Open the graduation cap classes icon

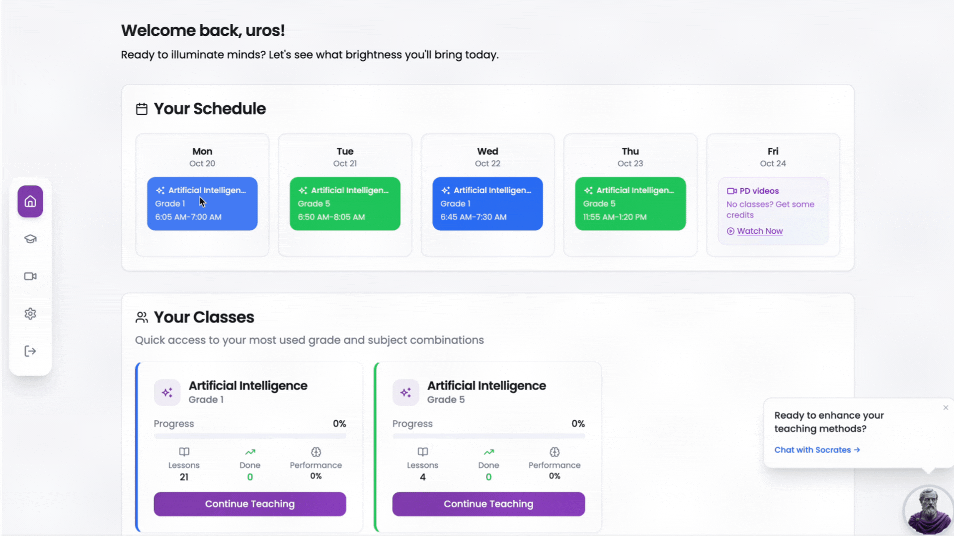30,239
